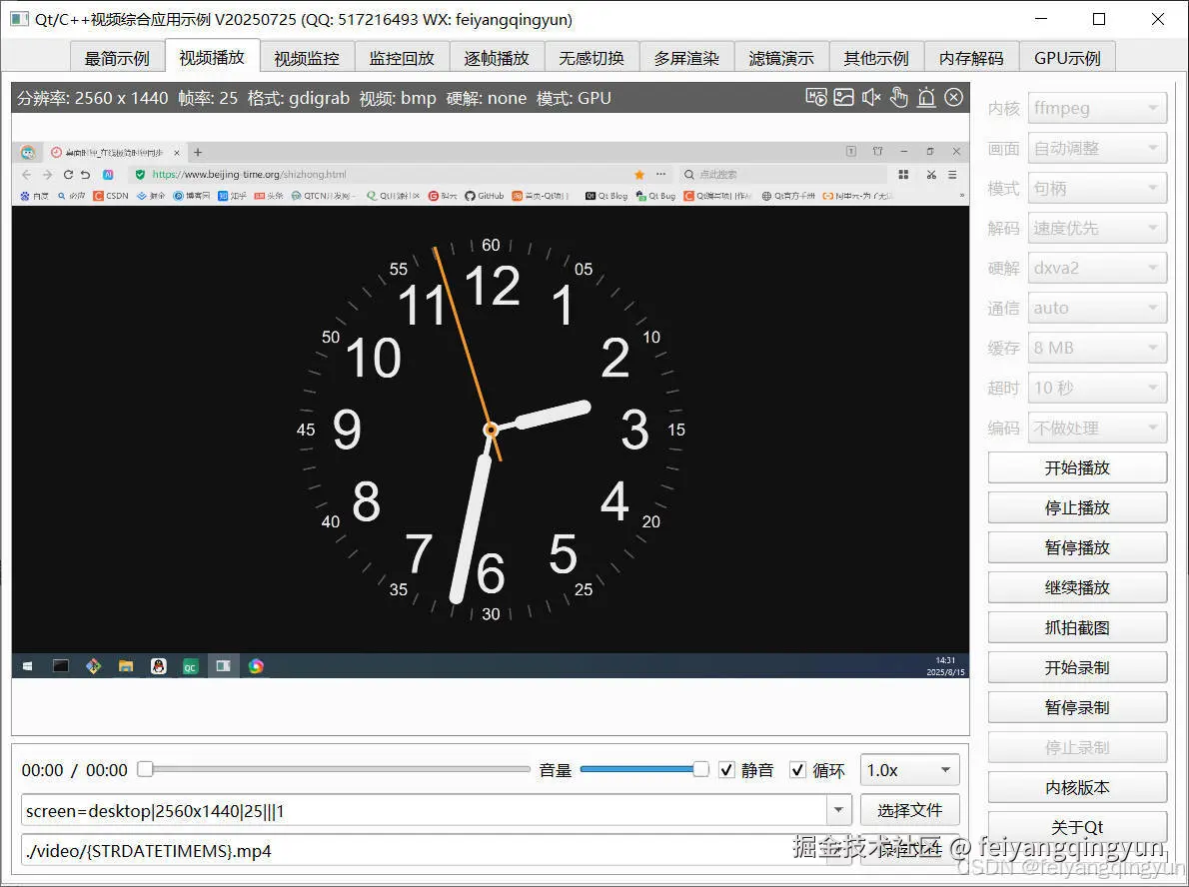1189x887 pixels.
Task: Expand the screen=desktop URL combo box dropdown
Action: coord(839,810)
